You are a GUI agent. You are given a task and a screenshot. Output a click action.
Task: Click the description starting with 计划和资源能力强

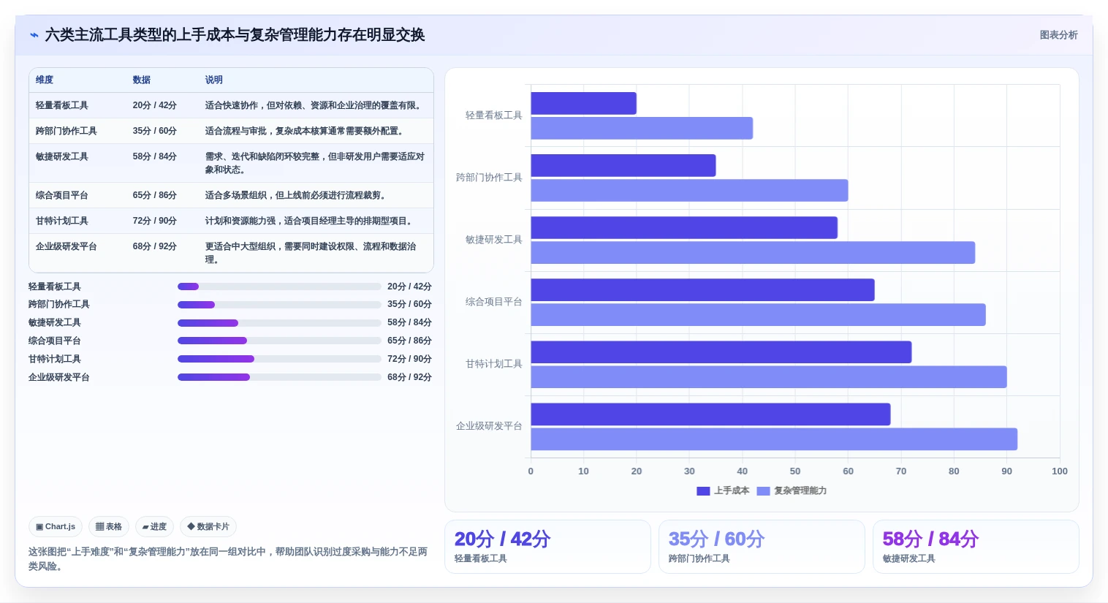(x=311, y=221)
